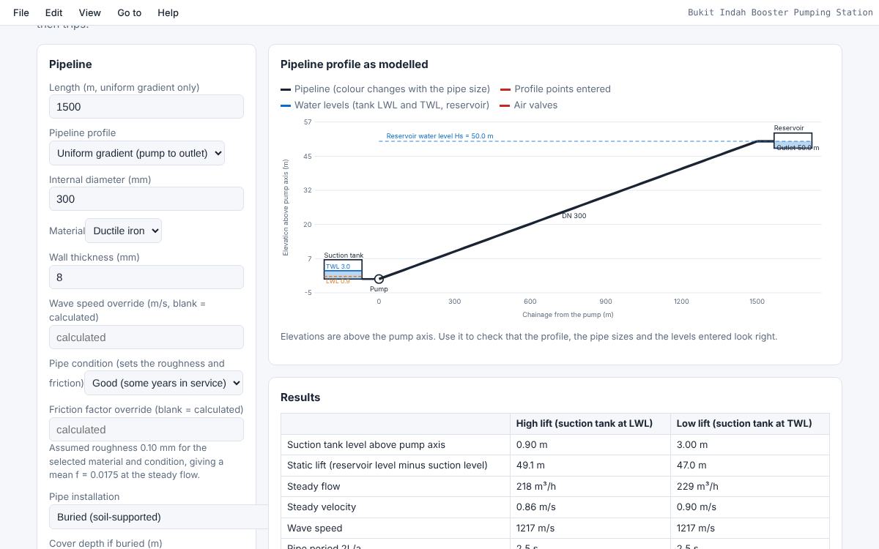879x549 pixels.
Task: Expand the Pipe condition dropdown
Action: click(x=163, y=383)
